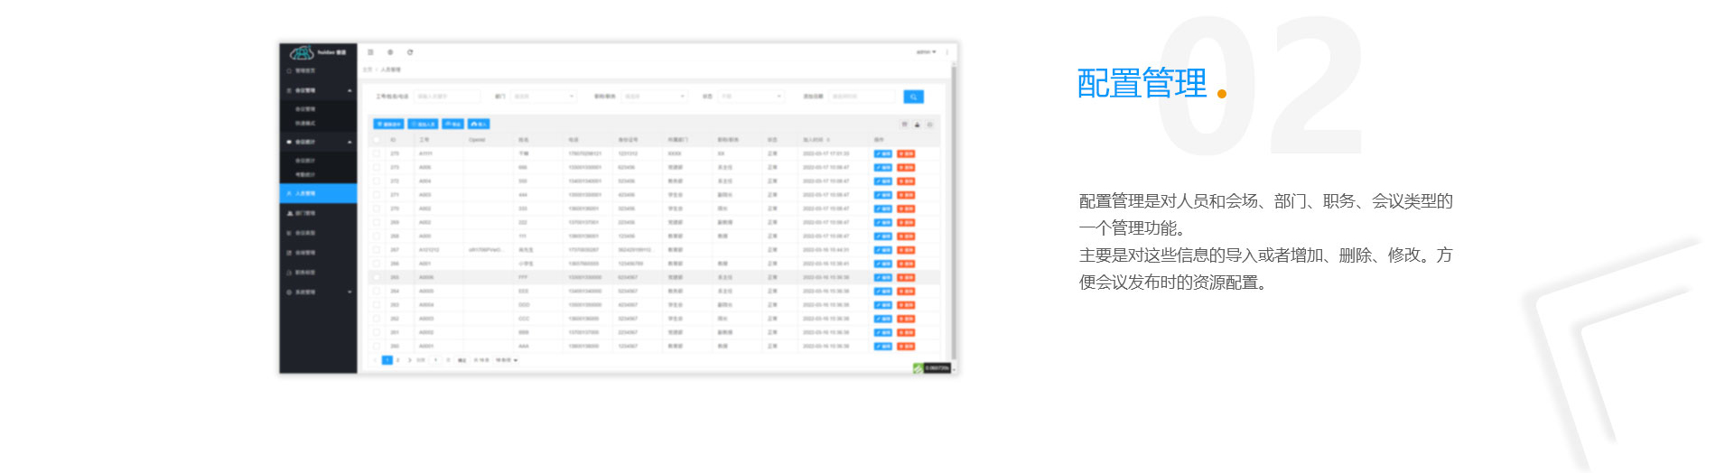The image size is (1734, 473).
Task: Click blue edit button in row 273
Action: coord(883,167)
